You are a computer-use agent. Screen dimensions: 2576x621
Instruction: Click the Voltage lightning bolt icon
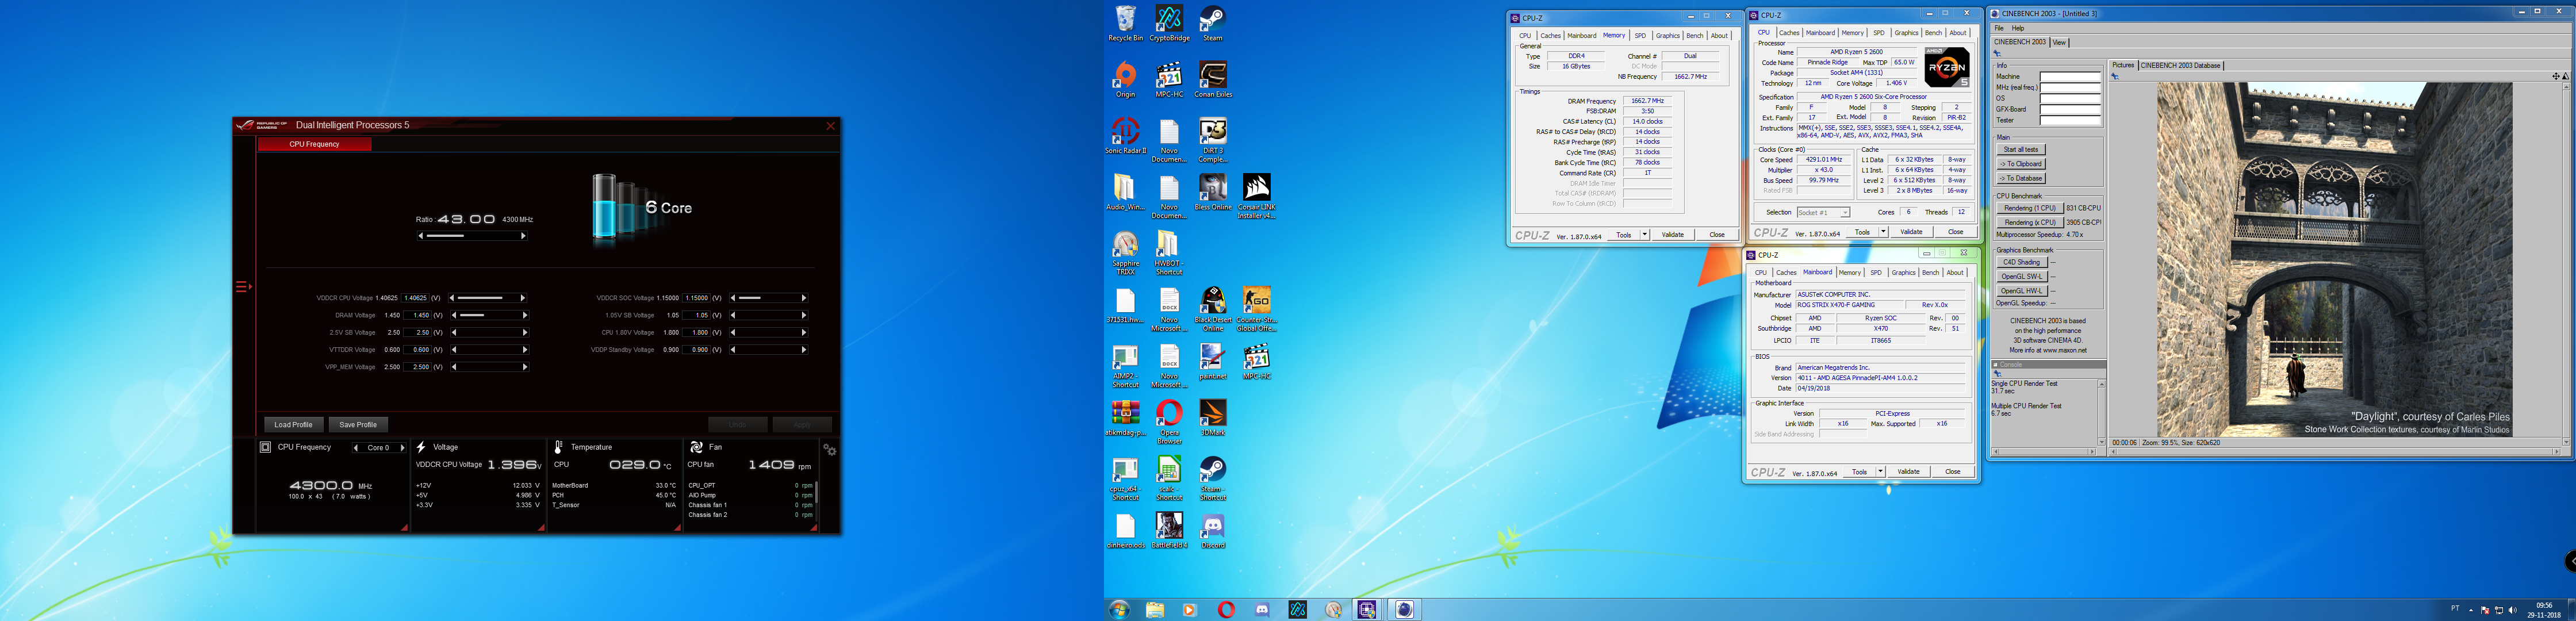coord(421,447)
